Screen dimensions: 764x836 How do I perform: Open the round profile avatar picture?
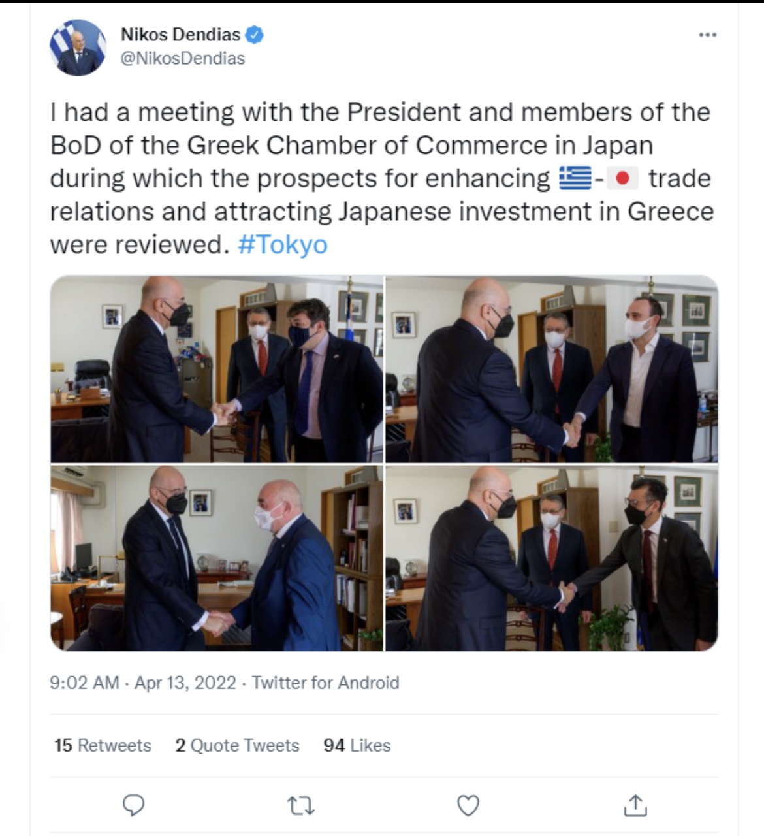click(78, 48)
